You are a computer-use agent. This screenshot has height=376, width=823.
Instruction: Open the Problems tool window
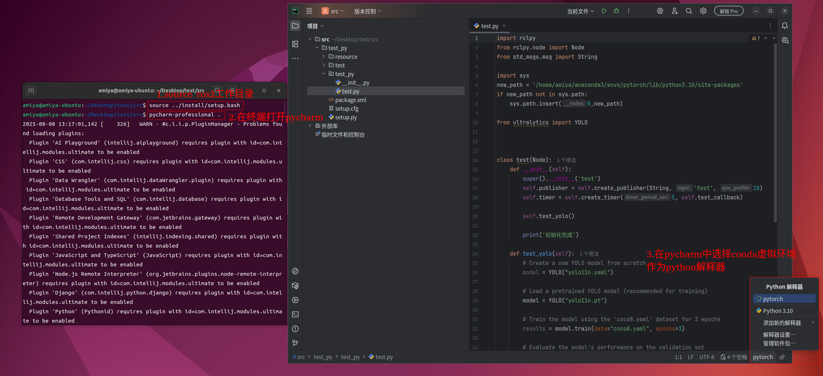[x=295, y=329]
